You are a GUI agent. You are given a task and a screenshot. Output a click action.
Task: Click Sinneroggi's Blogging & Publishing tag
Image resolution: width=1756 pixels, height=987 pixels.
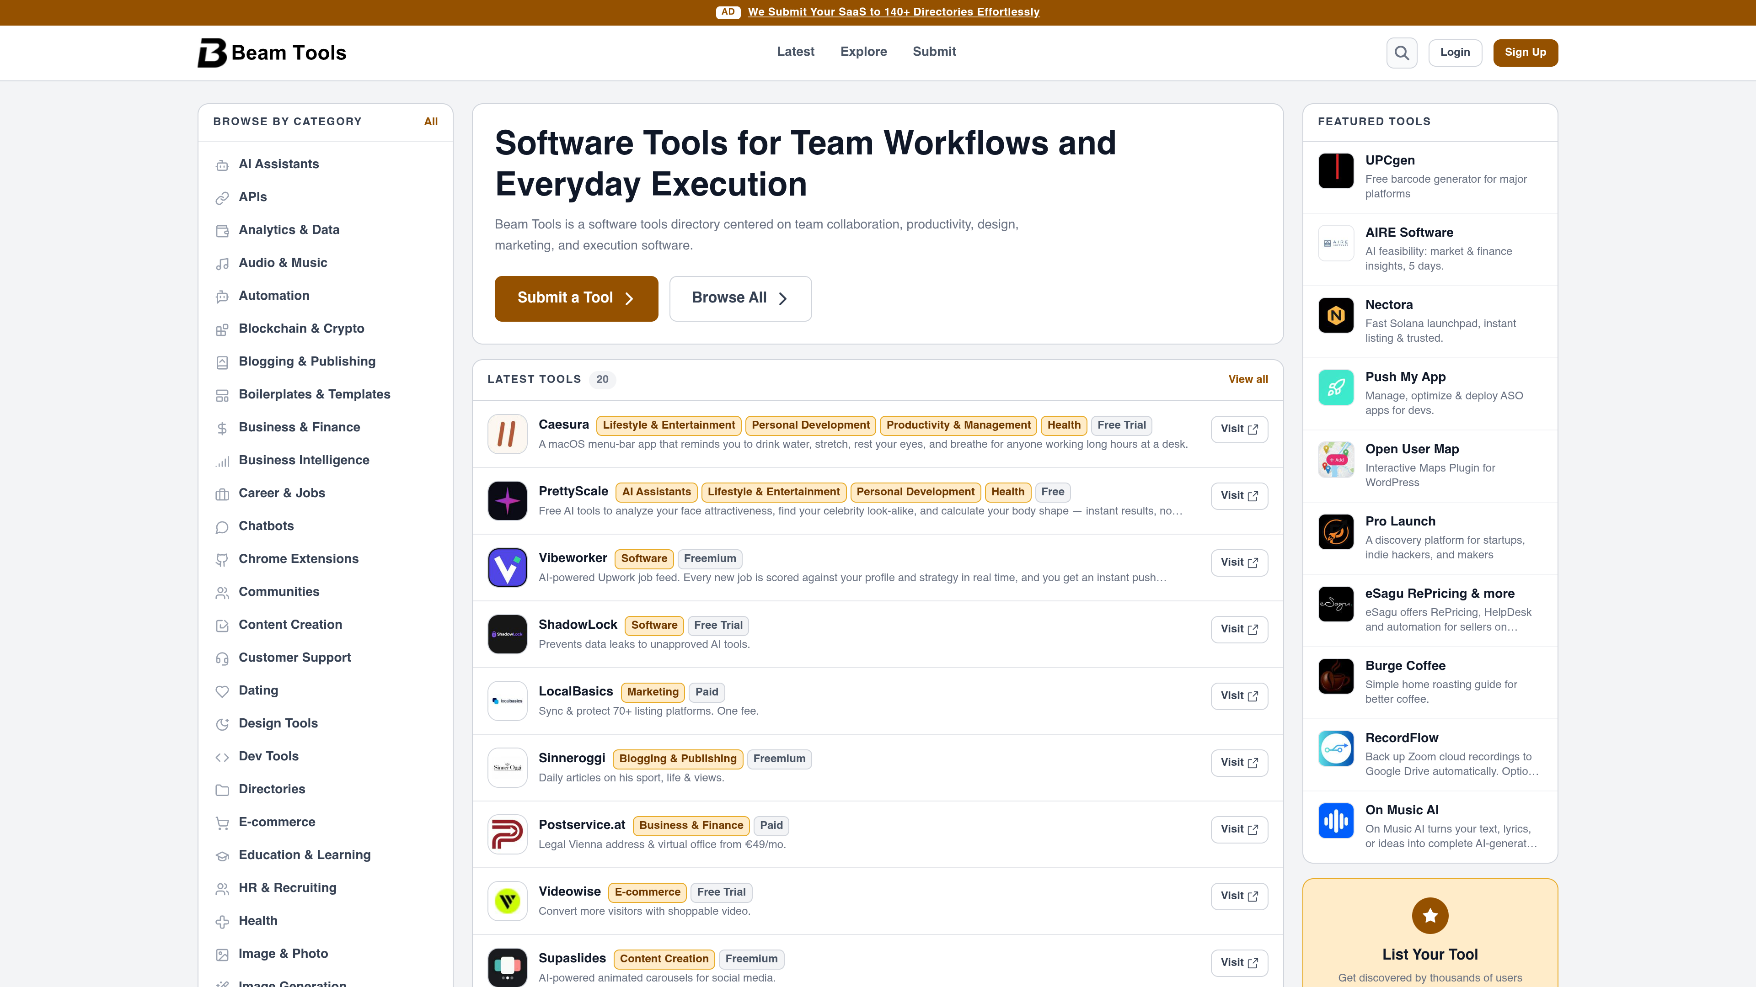click(678, 759)
